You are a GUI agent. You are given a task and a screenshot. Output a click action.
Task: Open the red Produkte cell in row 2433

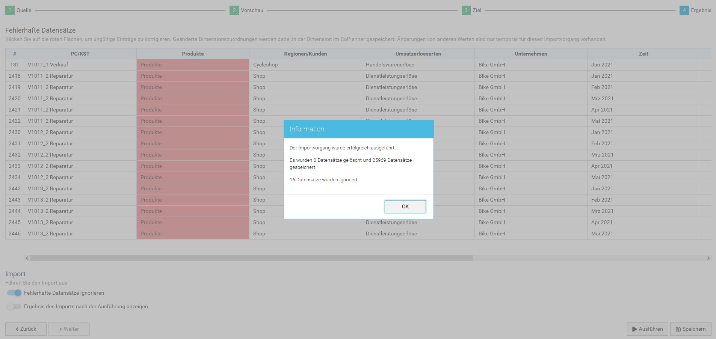193,166
